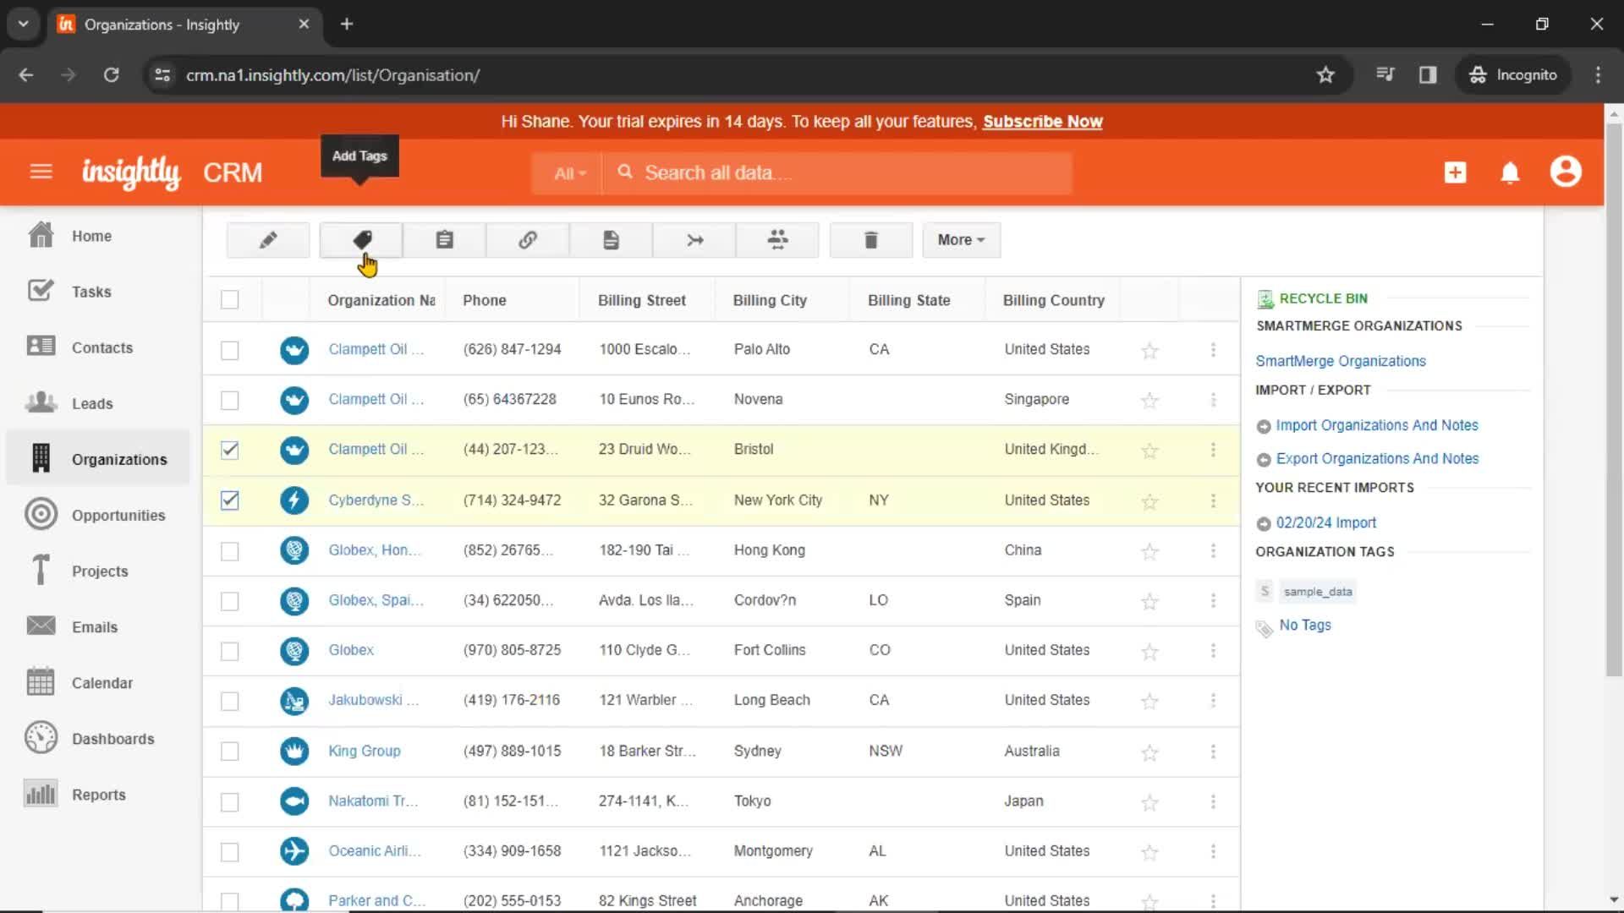
Task: Filter by the sample_data tag
Action: click(1317, 592)
